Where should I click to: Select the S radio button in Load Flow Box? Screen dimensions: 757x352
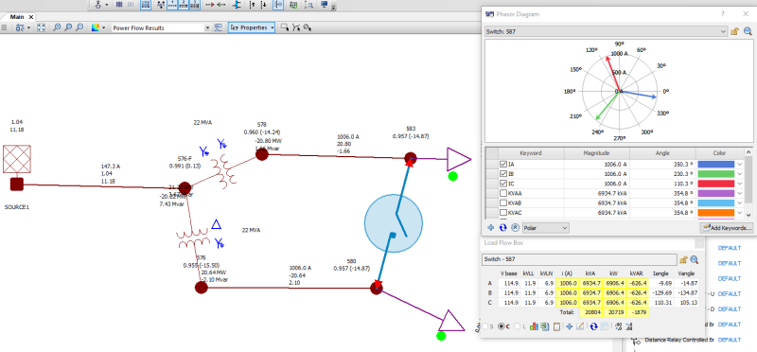pos(485,326)
